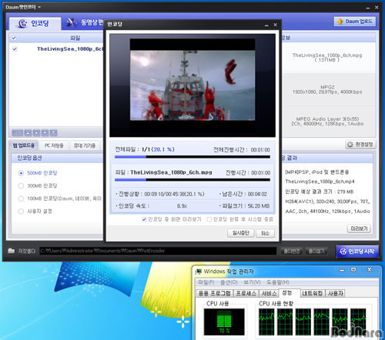
Task: Click the 저장폴더 path input field
Action: 158,251
